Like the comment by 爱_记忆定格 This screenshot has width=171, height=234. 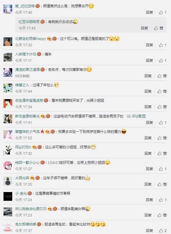click(x=163, y=13)
